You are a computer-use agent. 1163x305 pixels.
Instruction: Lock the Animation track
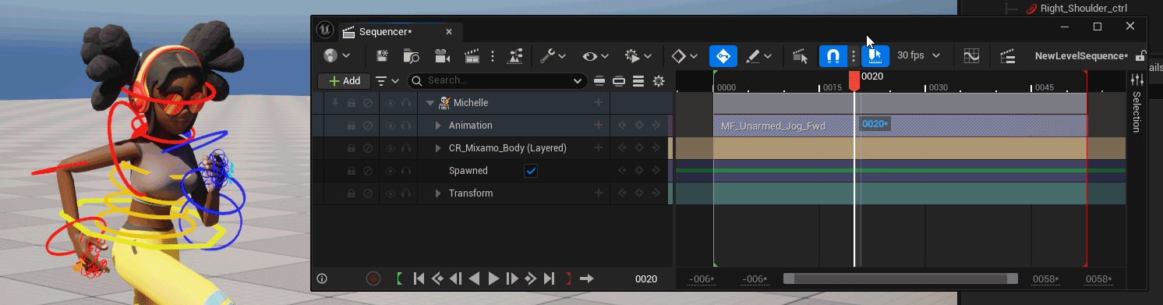352,126
